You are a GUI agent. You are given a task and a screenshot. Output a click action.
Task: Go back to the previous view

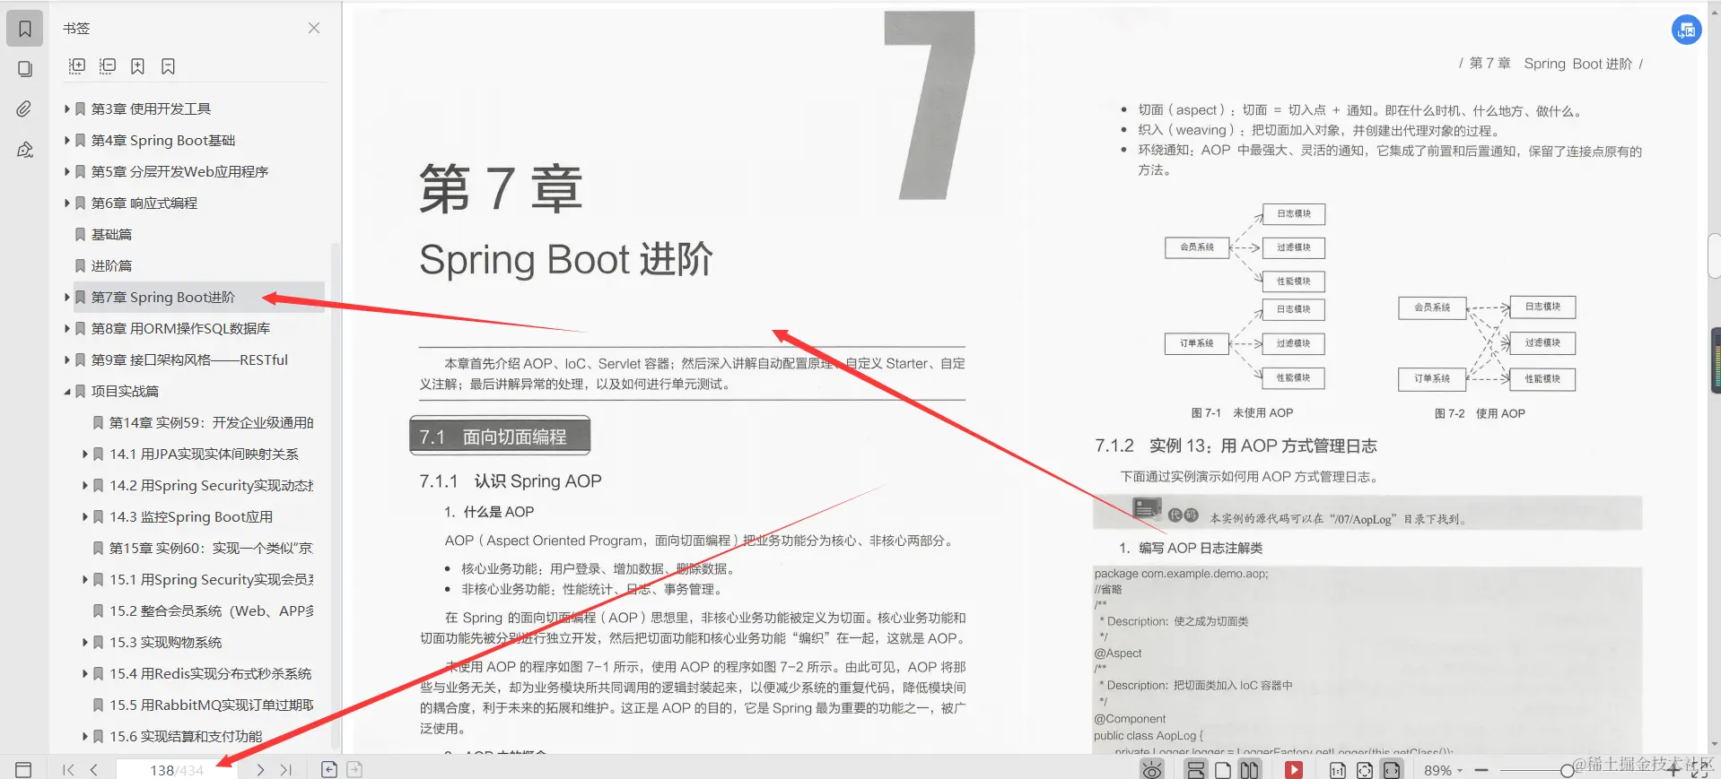click(329, 769)
